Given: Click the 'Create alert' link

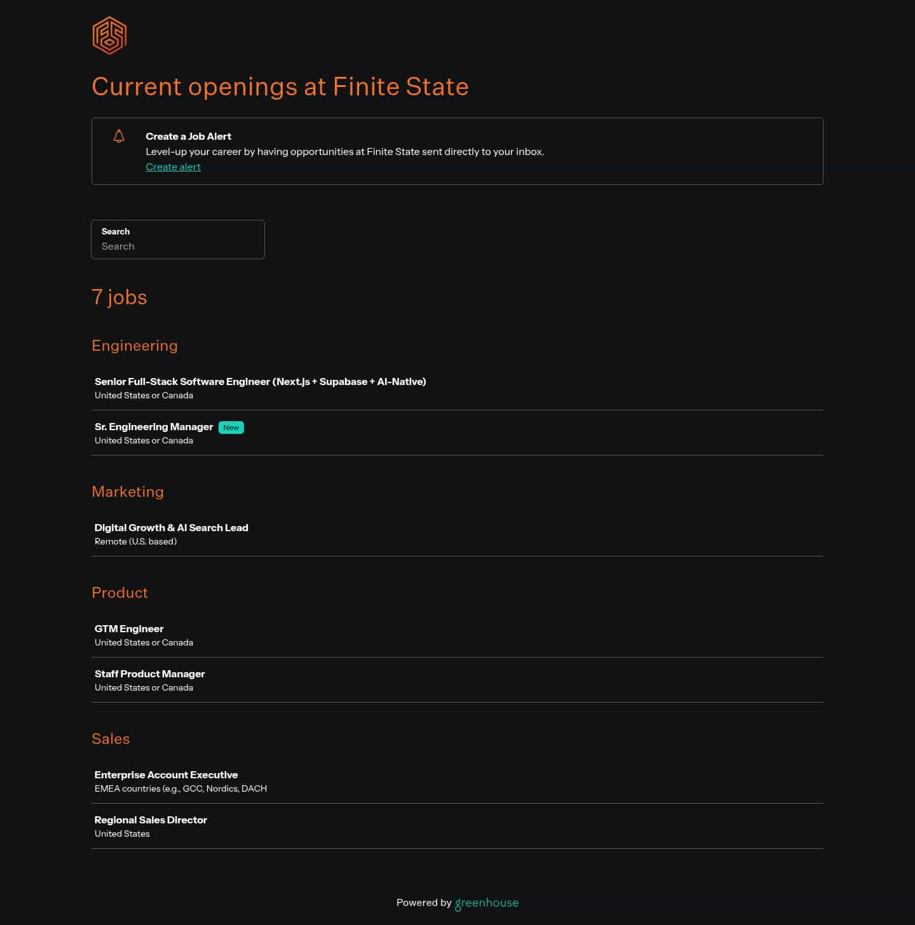Looking at the screenshot, I should [173, 166].
